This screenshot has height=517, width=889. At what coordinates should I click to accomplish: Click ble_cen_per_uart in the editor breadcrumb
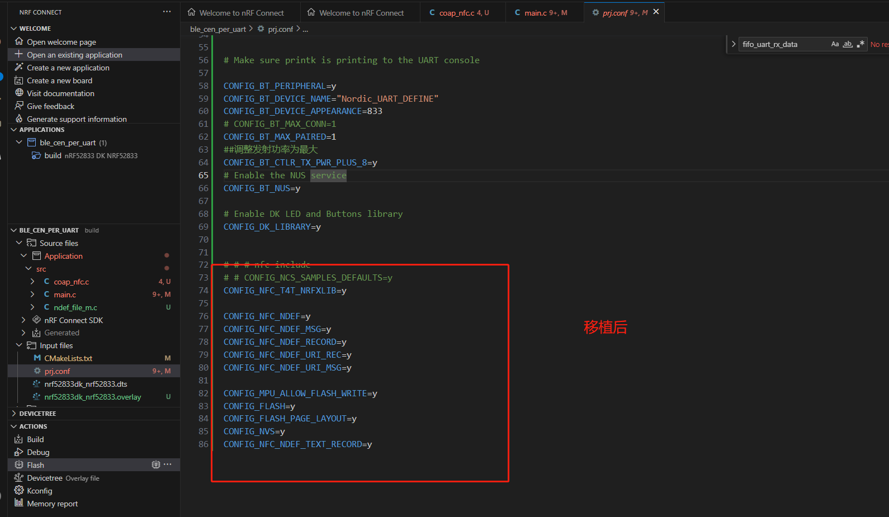(218, 29)
